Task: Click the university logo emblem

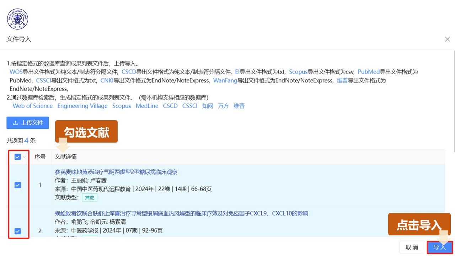Action: [x=17, y=19]
